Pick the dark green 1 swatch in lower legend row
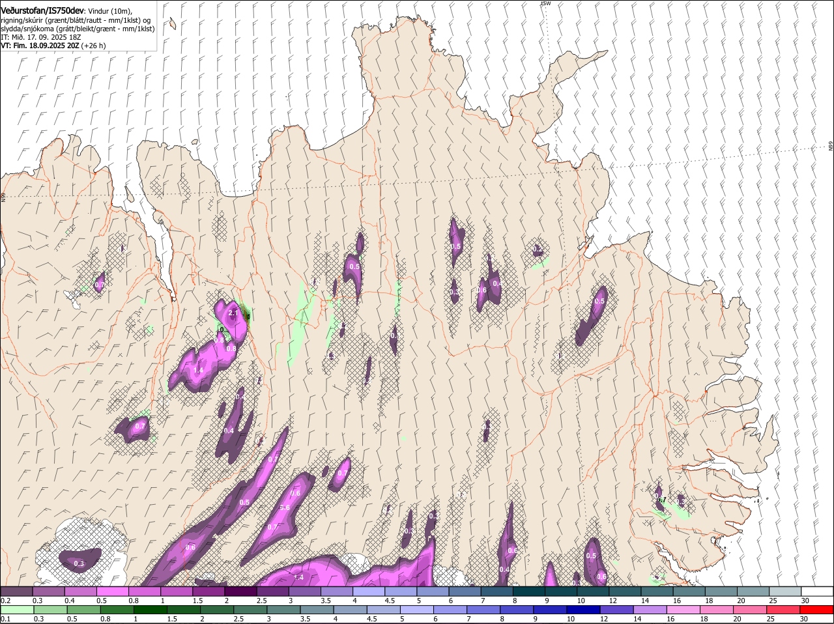The height and width of the screenshot is (624, 834). [x=151, y=610]
